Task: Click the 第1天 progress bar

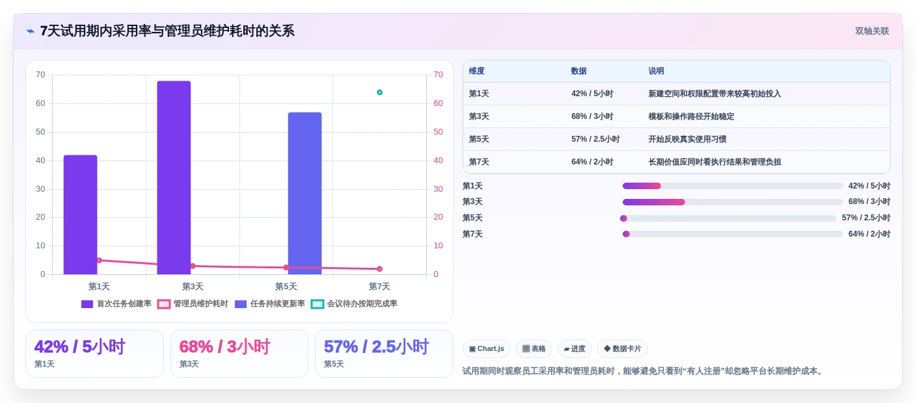Action: tap(733, 186)
